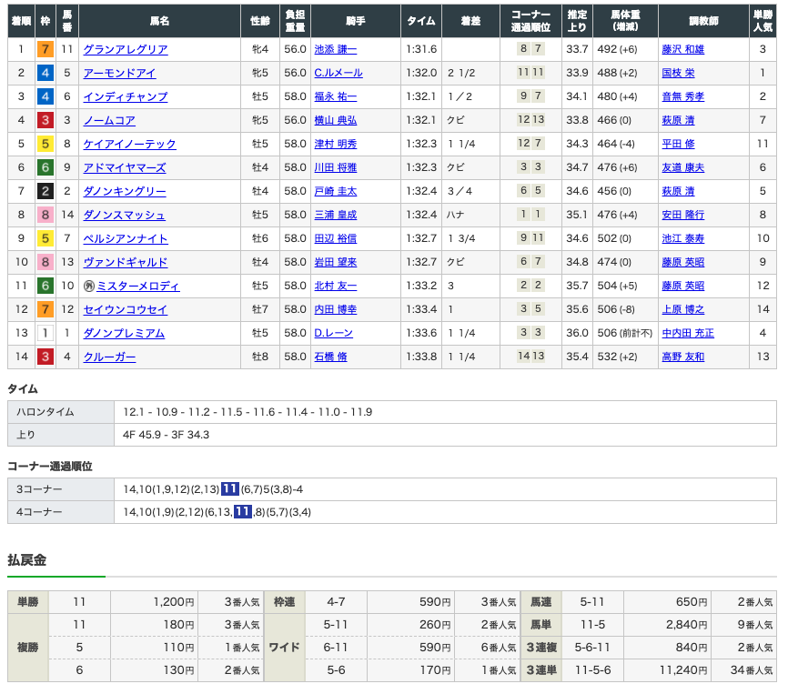
Task: Open jockey 石橋 脩 profile
Action: [x=330, y=357]
